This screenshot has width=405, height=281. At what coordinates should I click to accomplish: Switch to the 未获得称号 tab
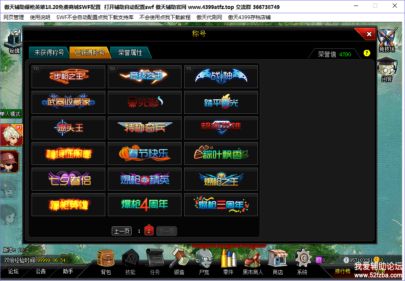click(x=49, y=53)
